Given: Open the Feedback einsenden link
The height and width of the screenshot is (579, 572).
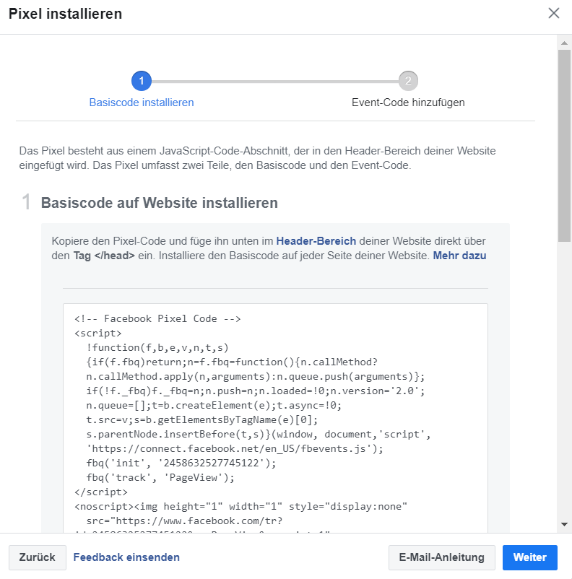Looking at the screenshot, I should click(126, 557).
